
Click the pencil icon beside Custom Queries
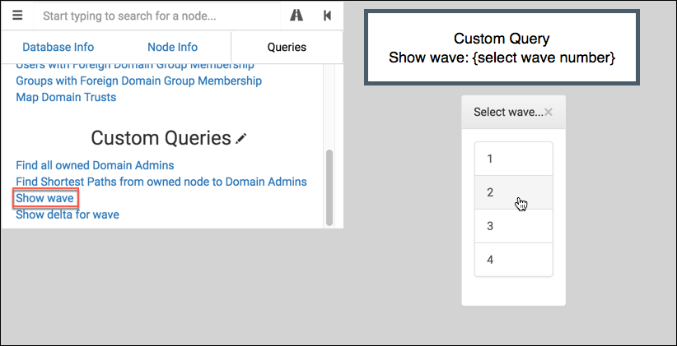tap(241, 139)
